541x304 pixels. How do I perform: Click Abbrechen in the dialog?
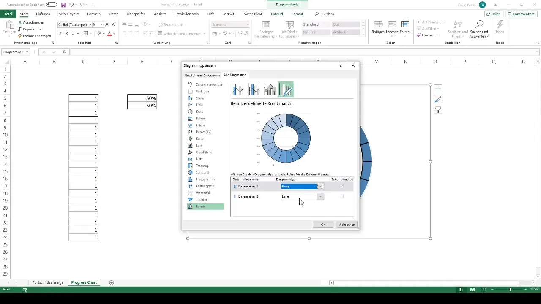(347, 225)
